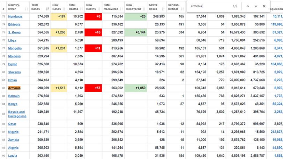Sort by New Cases column icon
Viewport: 283px width, 159px height.
click(64, 9)
